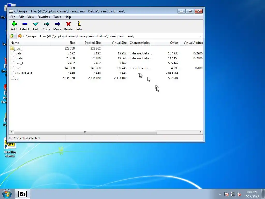
Task: Click virtual size value 12 912
Action: [x=122, y=53]
